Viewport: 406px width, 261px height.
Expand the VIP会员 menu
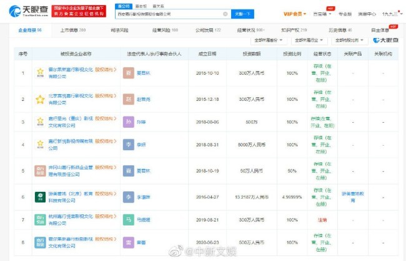pos(295,14)
